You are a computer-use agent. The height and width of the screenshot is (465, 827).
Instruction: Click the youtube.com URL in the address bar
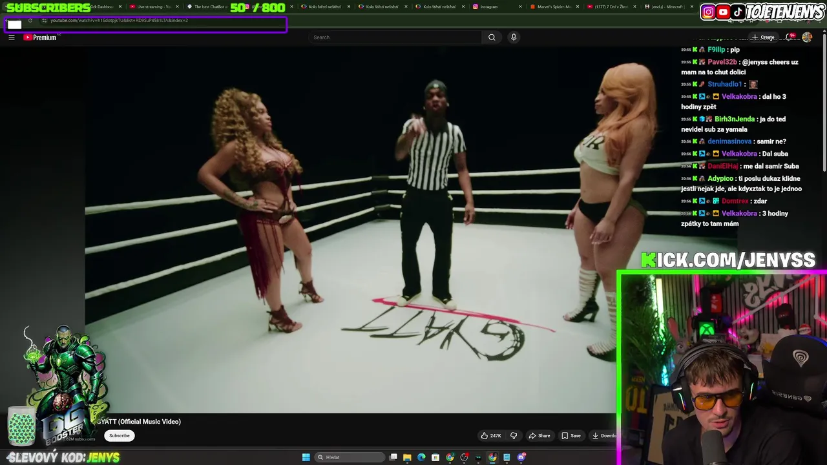click(x=119, y=21)
